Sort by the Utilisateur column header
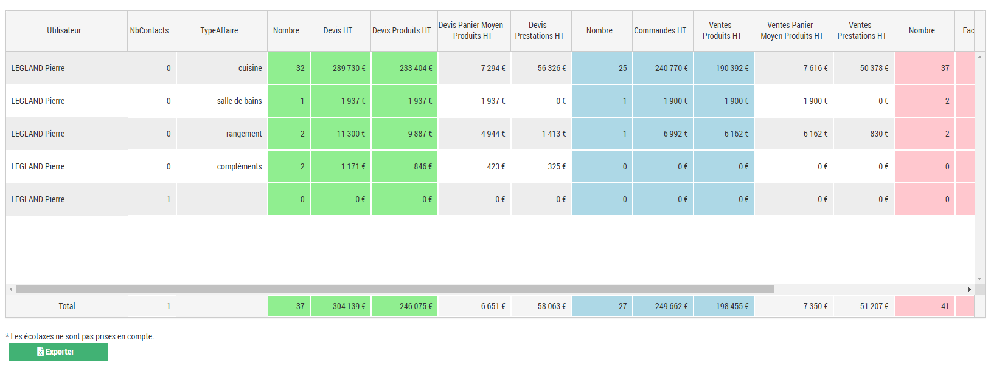The height and width of the screenshot is (365, 991). pos(64,30)
